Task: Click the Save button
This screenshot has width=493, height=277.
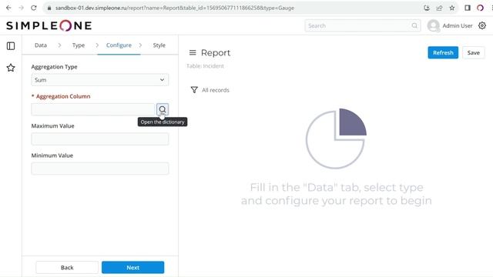Action: click(x=473, y=52)
